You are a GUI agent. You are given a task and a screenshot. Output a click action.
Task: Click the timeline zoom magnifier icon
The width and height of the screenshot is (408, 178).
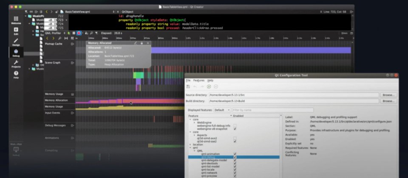pos(59,38)
